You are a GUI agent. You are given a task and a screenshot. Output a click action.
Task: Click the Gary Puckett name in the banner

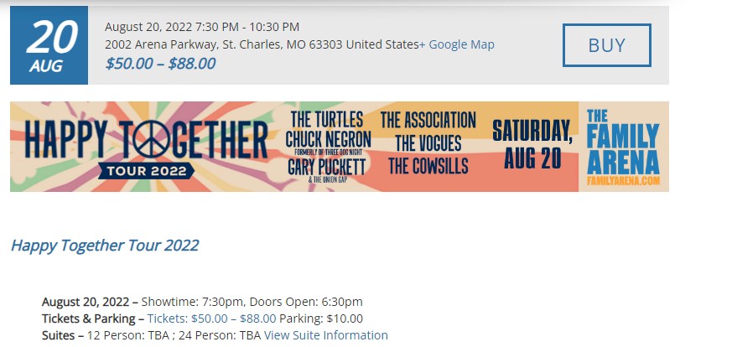click(328, 166)
